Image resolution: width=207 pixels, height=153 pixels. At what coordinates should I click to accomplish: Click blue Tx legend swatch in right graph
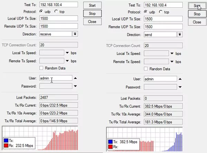tap(110, 142)
